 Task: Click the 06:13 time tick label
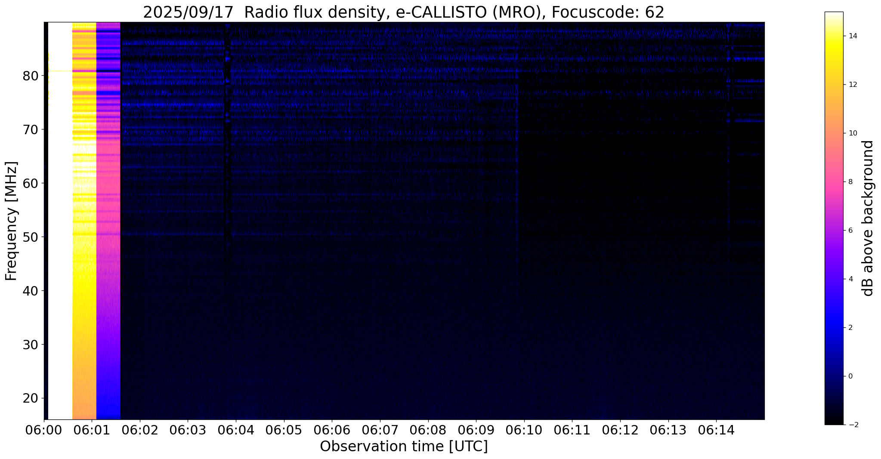668,430
